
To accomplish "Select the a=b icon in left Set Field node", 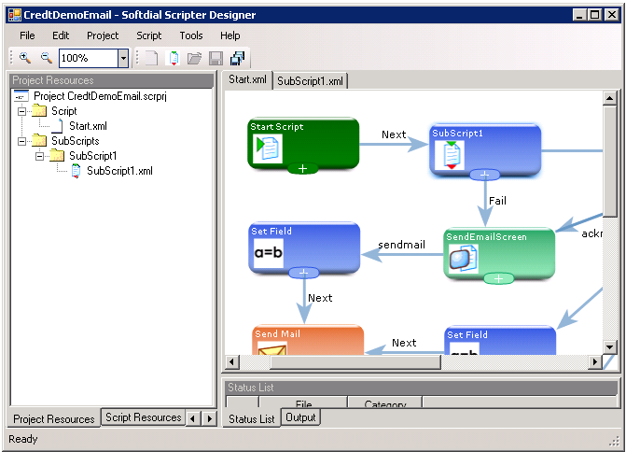I will point(269,253).
